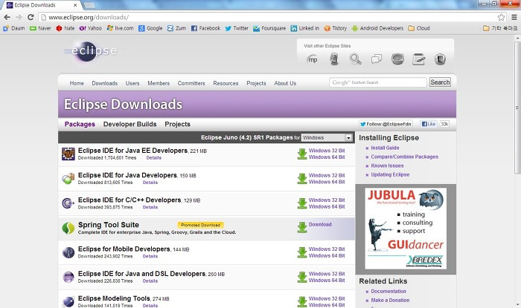Click Follow @EclipseFdn Twitter button
Screen dimensions: 521x308
click(x=386, y=124)
